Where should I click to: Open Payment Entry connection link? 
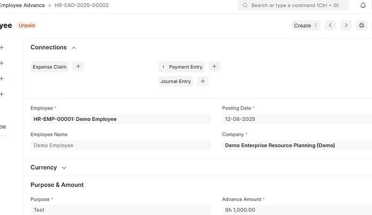(x=182, y=67)
